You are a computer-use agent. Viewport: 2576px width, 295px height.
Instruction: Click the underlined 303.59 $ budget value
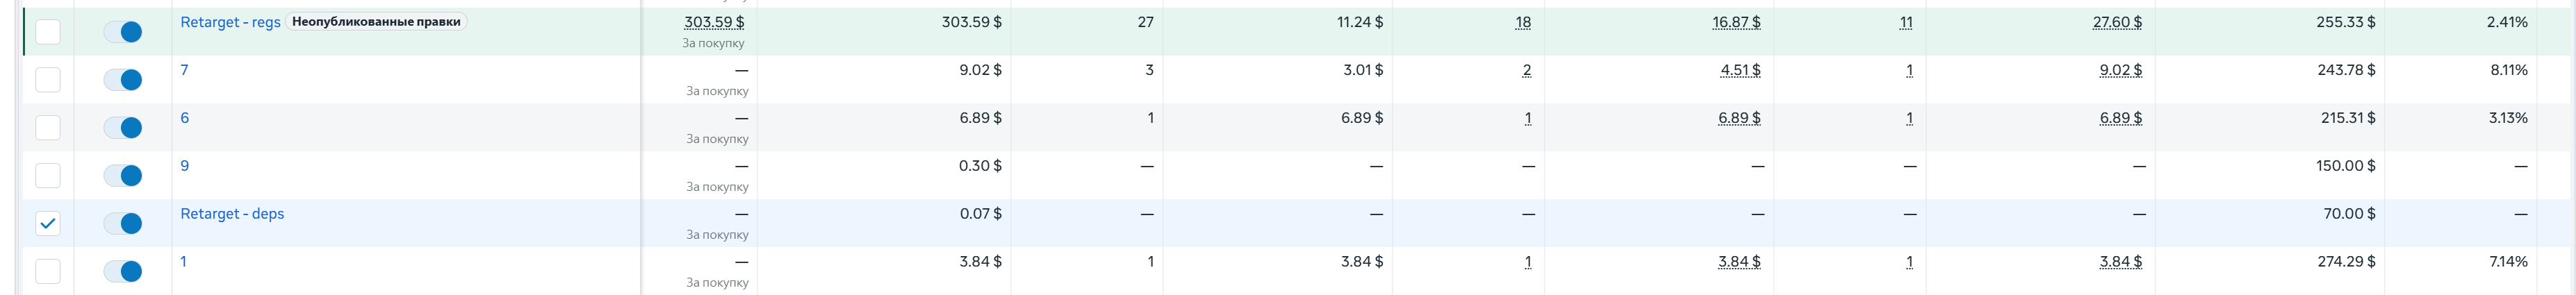714,22
